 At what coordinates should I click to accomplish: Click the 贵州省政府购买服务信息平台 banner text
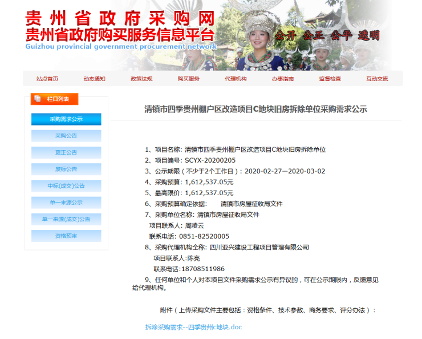(120, 35)
